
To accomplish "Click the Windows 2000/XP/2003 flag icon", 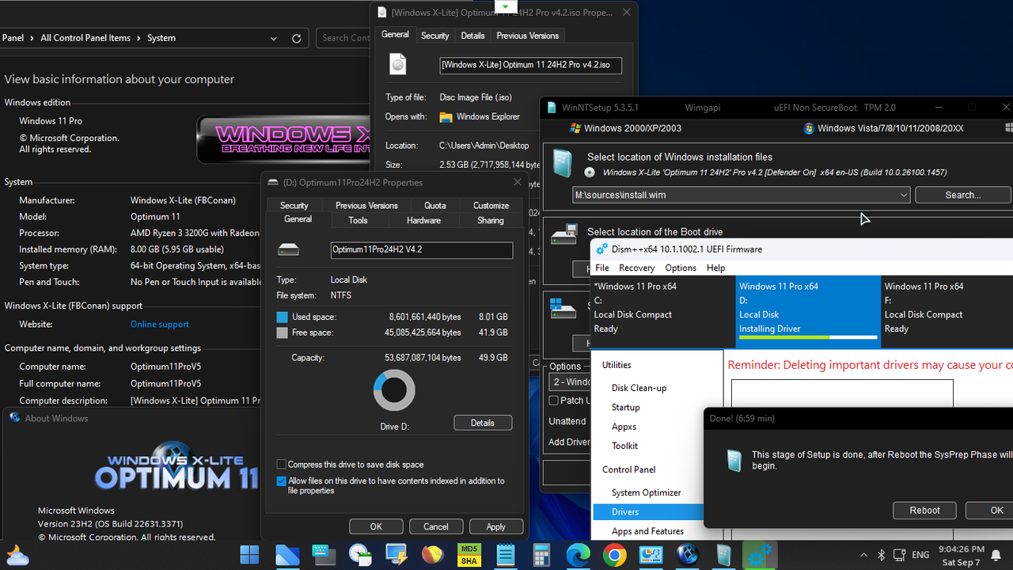I will tap(575, 128).
